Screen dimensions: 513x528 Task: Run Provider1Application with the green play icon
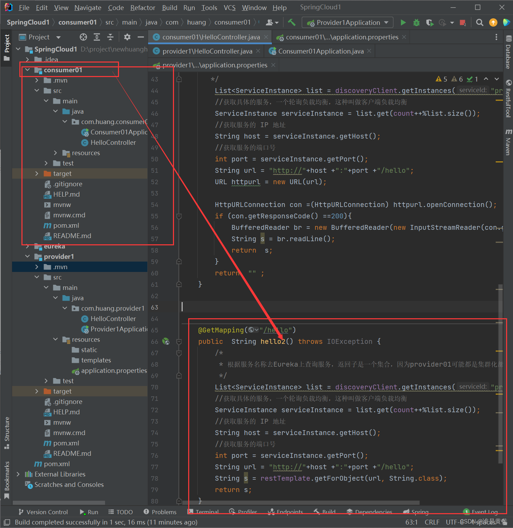tap(403, 22)
